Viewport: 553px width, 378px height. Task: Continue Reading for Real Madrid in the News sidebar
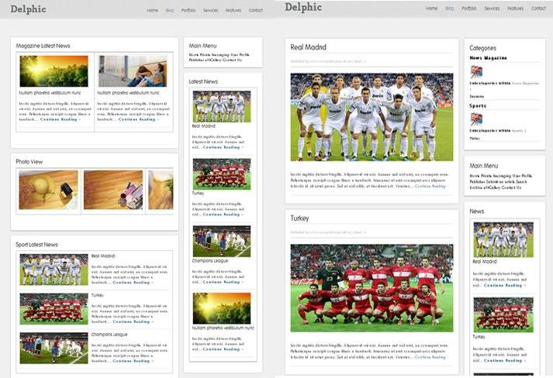click(504, 285)
